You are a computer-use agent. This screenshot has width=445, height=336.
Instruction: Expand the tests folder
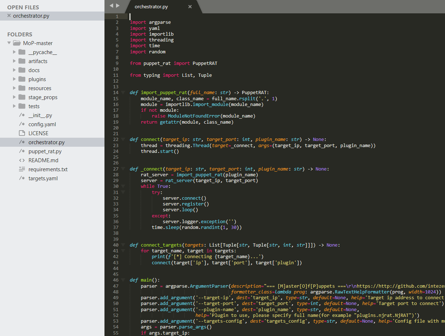click(14, 106)
